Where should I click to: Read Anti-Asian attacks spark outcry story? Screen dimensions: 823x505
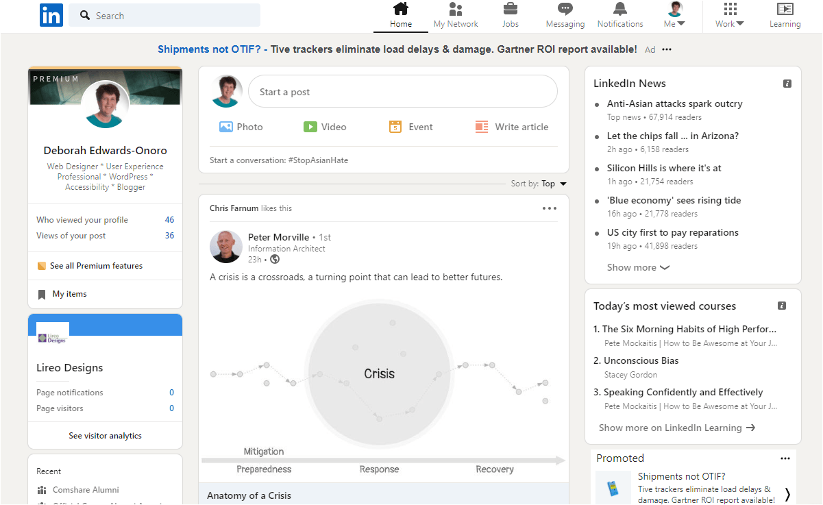click(675, 104)
